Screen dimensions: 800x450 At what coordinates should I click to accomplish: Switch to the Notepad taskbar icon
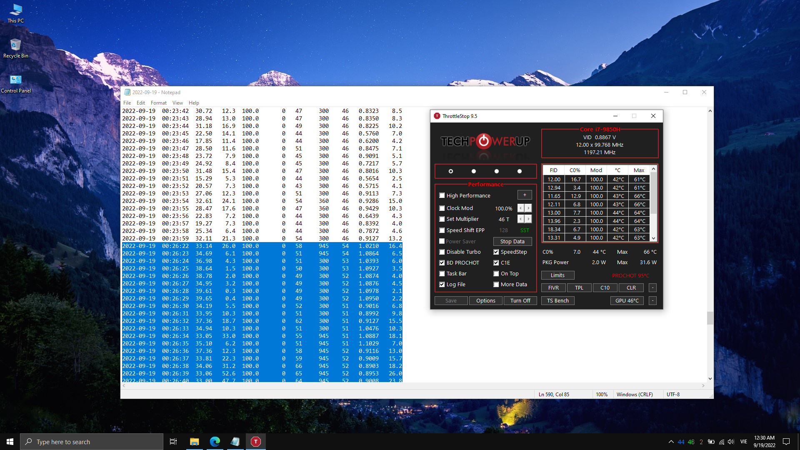click(235, 442)
